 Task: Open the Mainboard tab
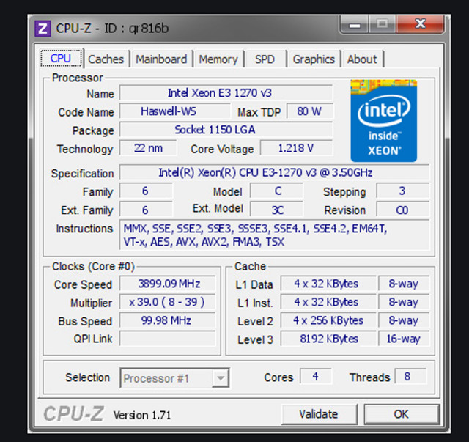coord(161,59)
